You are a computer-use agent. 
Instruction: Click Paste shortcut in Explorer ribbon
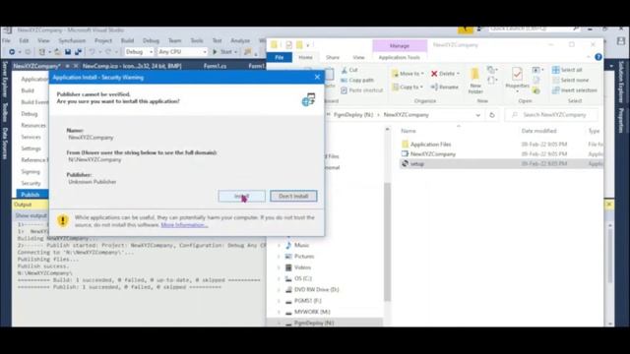click(x=362, y=90)
